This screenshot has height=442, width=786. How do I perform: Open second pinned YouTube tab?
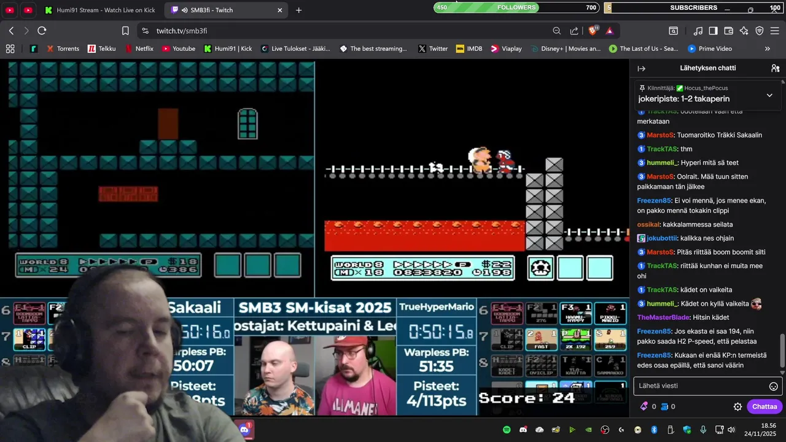(28, 10)
